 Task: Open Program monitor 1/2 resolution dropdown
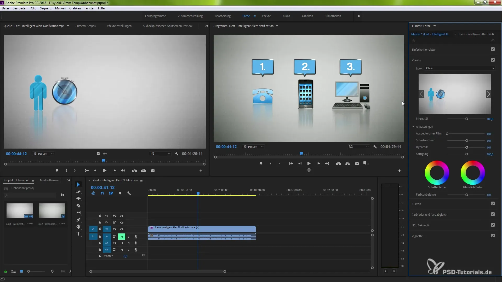click(358, 147)
